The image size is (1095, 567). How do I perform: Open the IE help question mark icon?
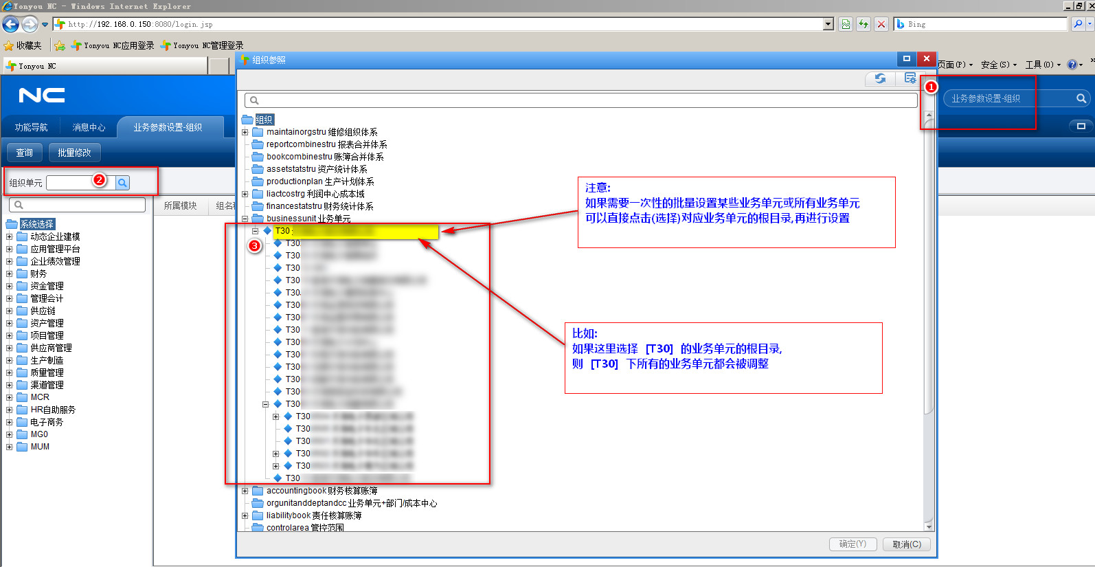pos(1072,65)
